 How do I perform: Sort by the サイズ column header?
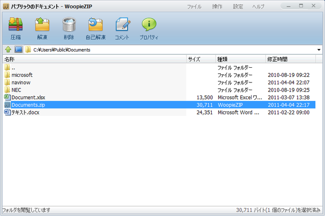tap(201, 59)
